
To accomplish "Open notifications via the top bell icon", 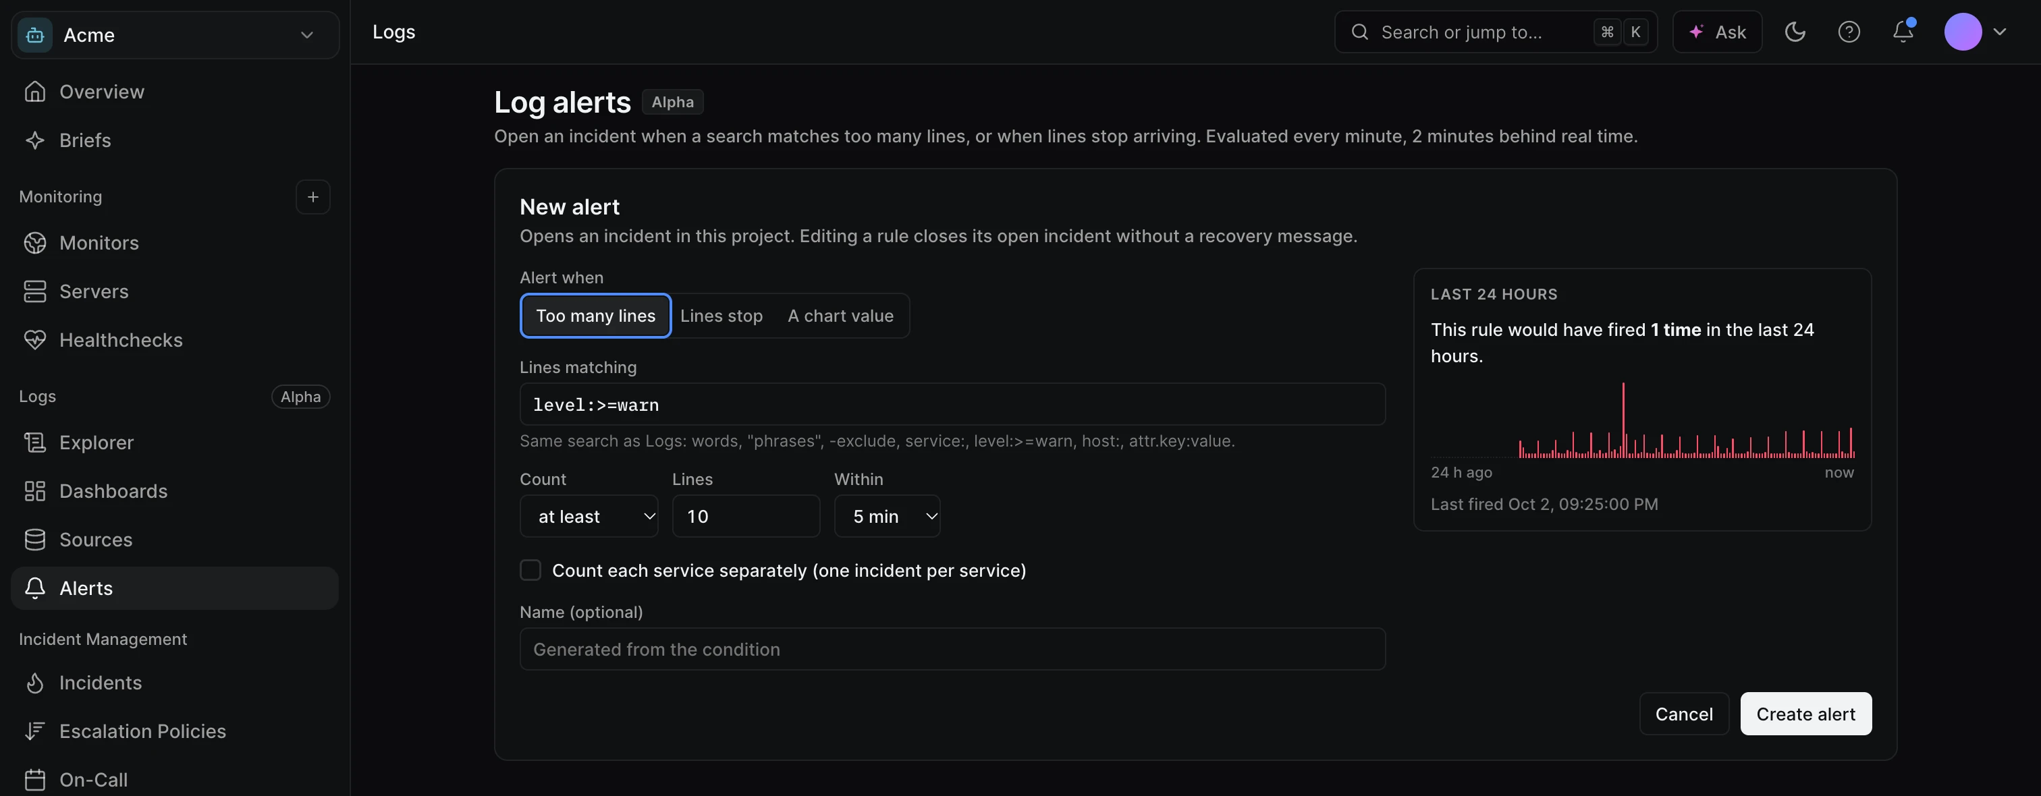I will pos(1903,32).
